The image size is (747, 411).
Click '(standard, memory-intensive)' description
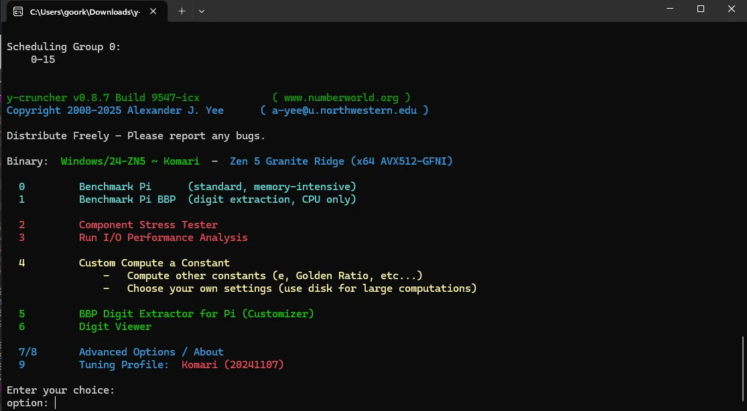(272, 187)
